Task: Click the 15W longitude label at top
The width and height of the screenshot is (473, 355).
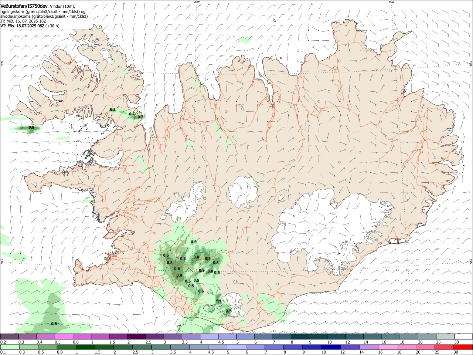Action: (x=391, y=2)
